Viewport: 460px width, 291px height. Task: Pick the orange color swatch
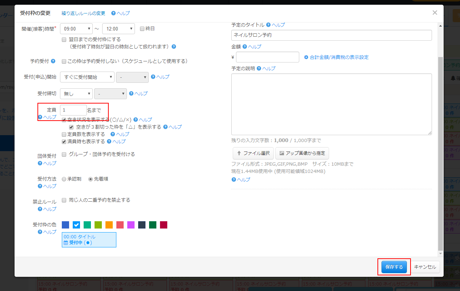tap(109, 225)
